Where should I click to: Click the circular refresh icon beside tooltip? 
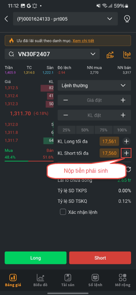[x=128, y=169]
